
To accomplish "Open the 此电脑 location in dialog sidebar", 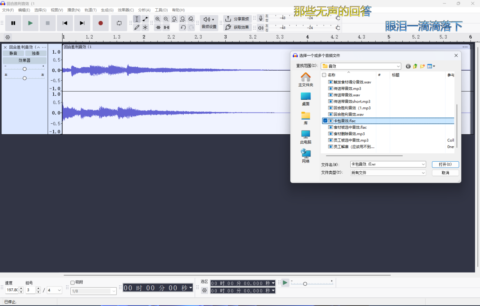I will click(306, 137).
